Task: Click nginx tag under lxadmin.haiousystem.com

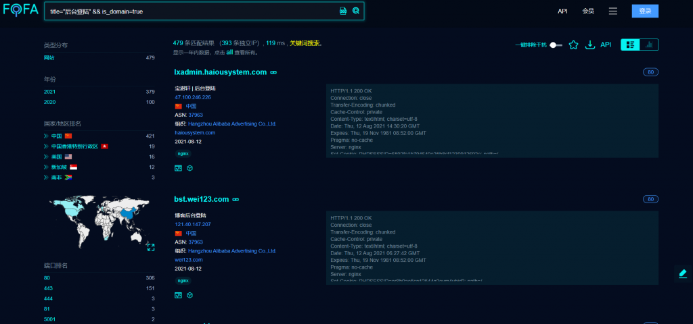Action: pos(183,153)
